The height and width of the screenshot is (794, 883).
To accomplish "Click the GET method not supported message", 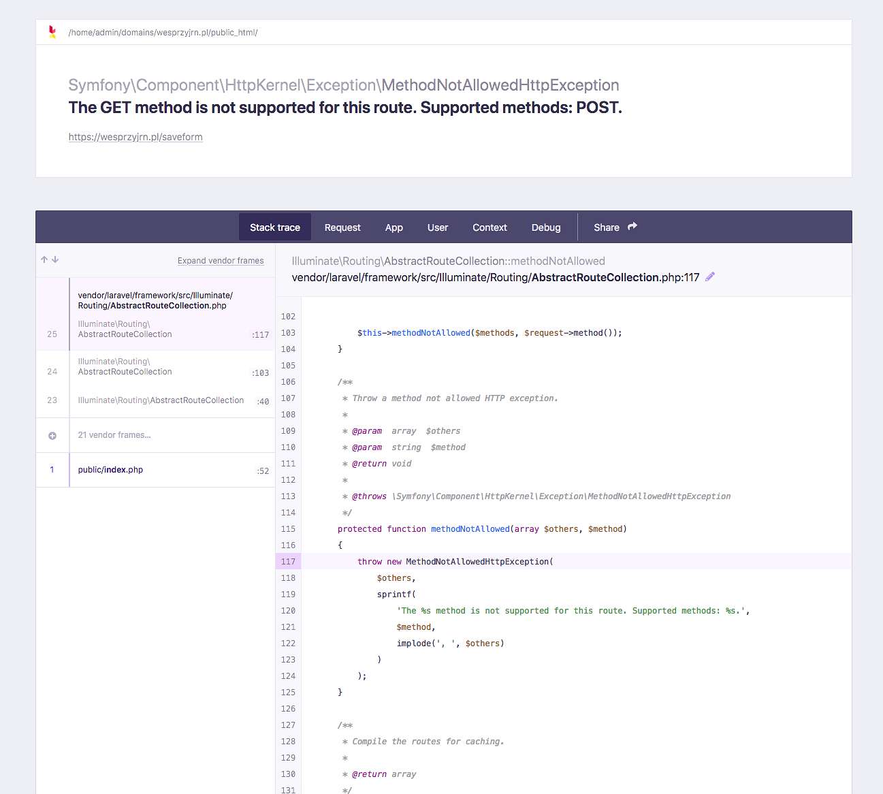I will tap(345, 108).
